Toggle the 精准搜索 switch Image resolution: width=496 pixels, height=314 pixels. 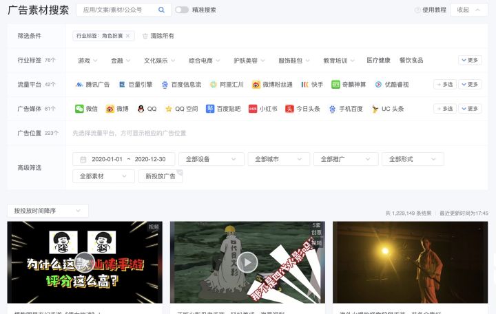click(x=182, y=10)
